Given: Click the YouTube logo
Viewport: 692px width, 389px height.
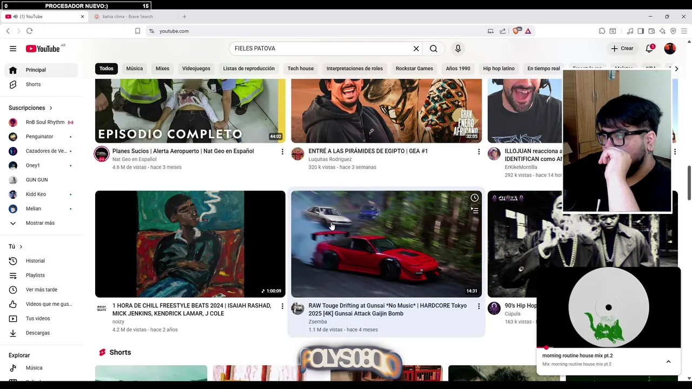Looking at the screenshot, I should [43, 49].
